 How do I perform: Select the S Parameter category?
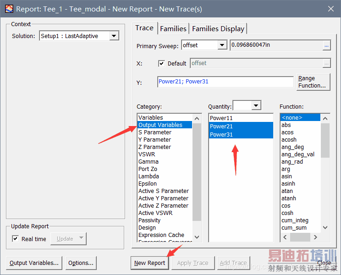point(165,132)
